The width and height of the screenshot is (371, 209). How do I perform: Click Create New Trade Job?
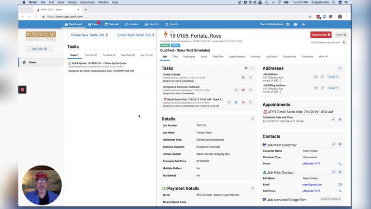89,35
